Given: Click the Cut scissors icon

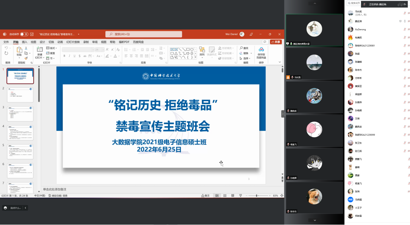Looking at the screenshot, I should 26,48.
